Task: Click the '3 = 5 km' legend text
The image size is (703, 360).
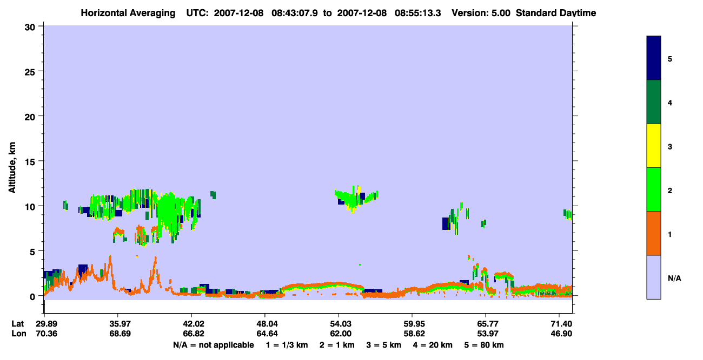Action: tap(383, 345)
